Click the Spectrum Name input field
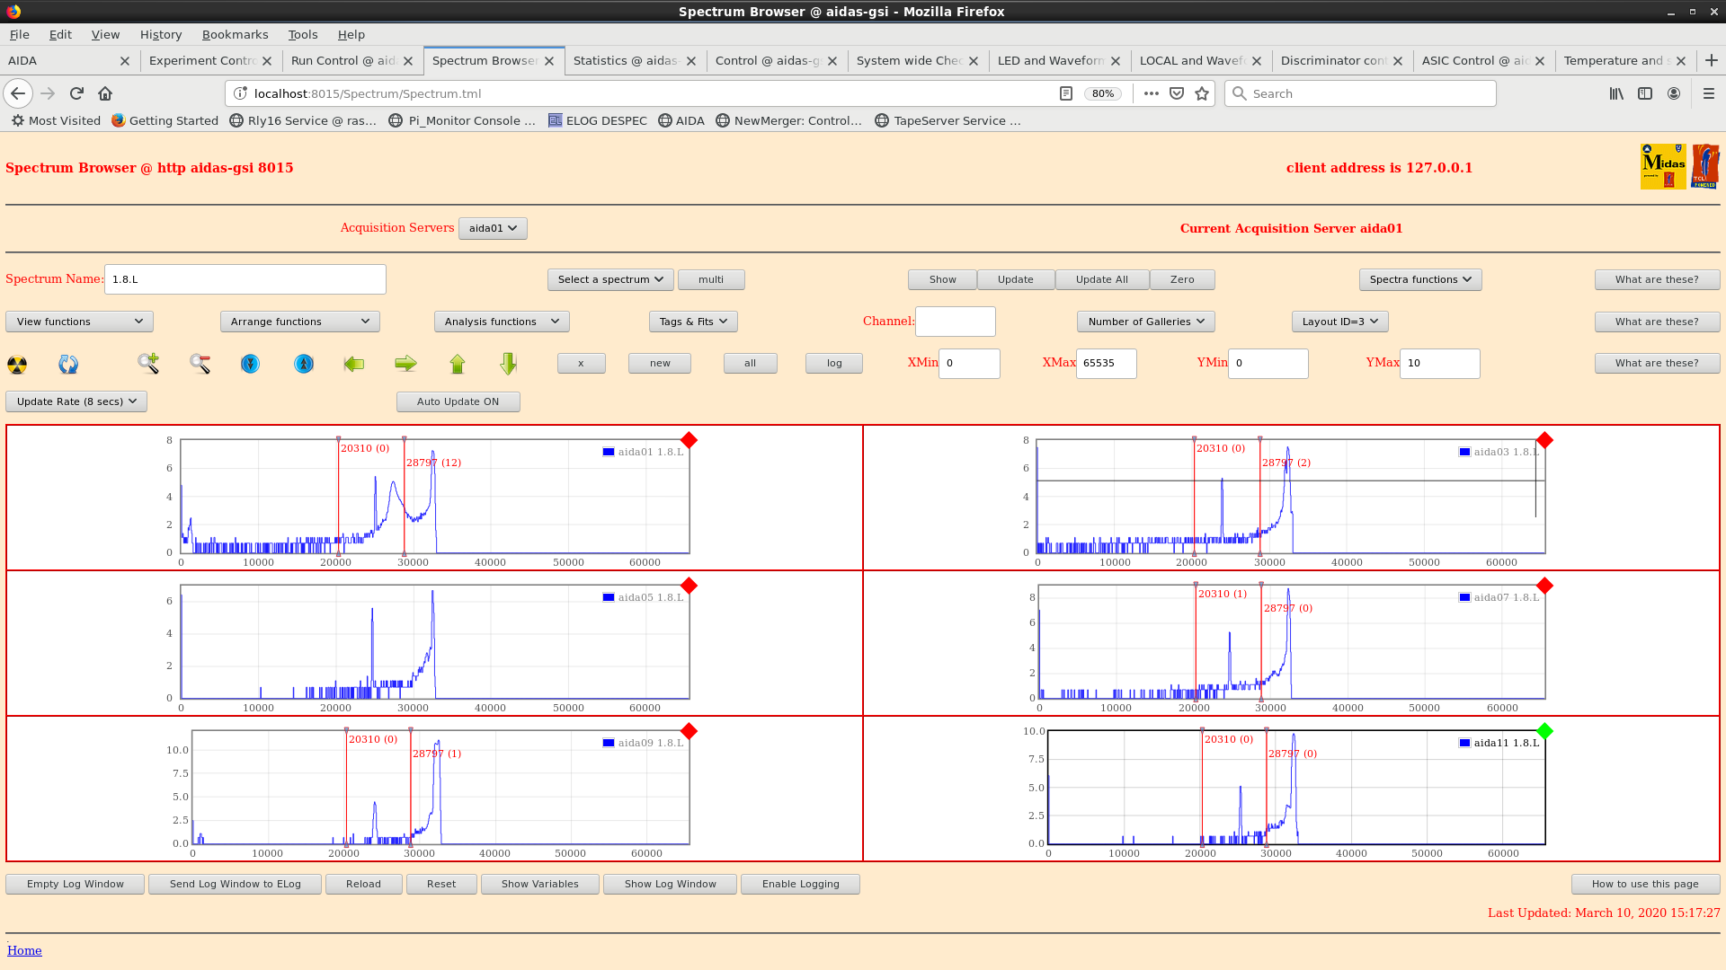 pos(245,279)
